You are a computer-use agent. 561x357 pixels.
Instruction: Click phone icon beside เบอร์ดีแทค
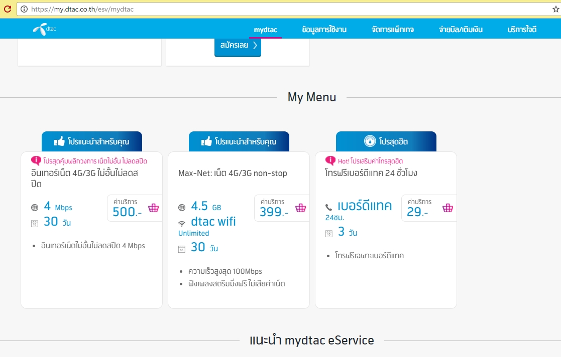coord(328,207)
